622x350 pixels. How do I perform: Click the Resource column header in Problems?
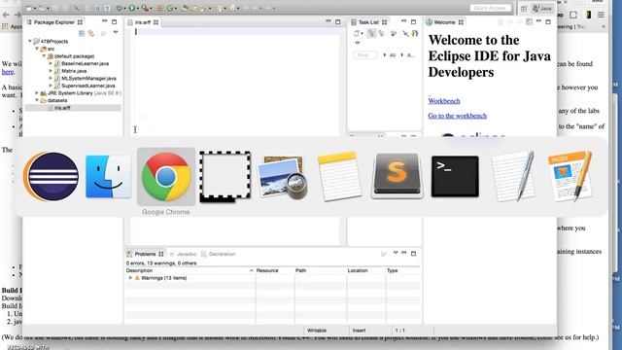[274, 270]
